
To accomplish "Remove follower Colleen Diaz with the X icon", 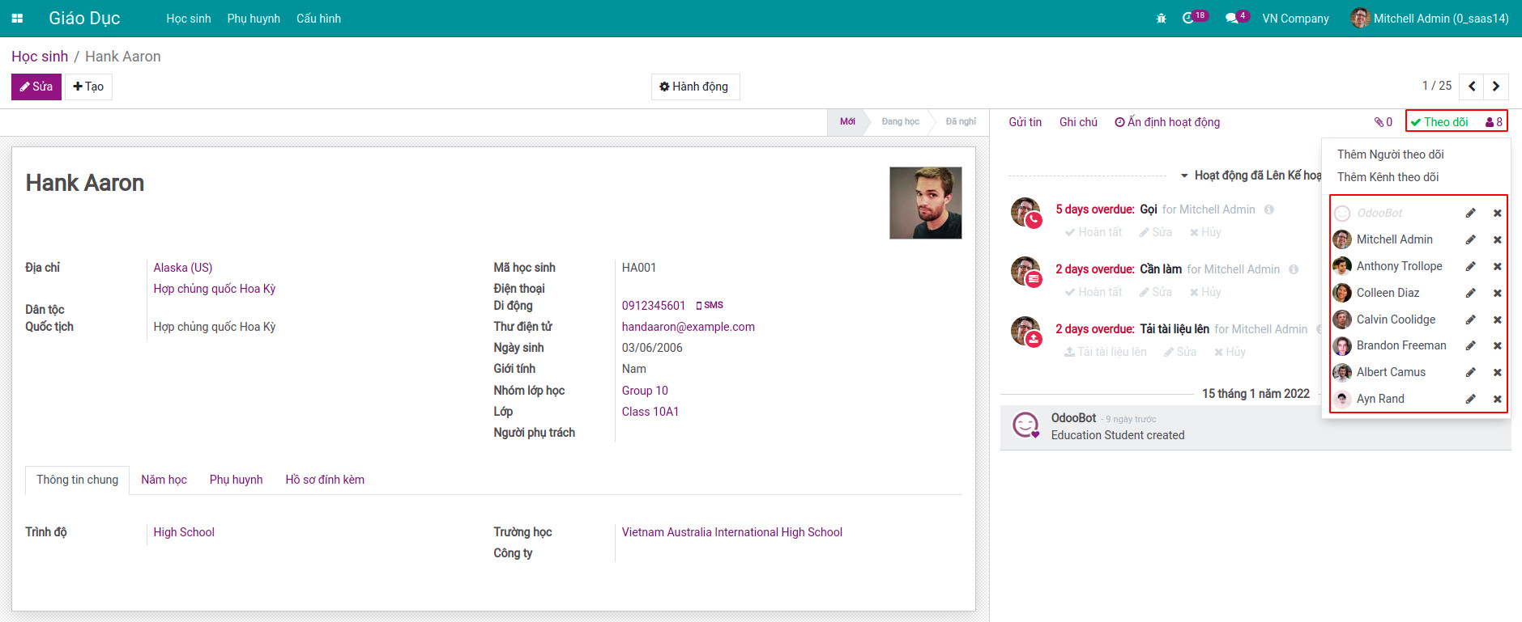I will click(1498, 293).
